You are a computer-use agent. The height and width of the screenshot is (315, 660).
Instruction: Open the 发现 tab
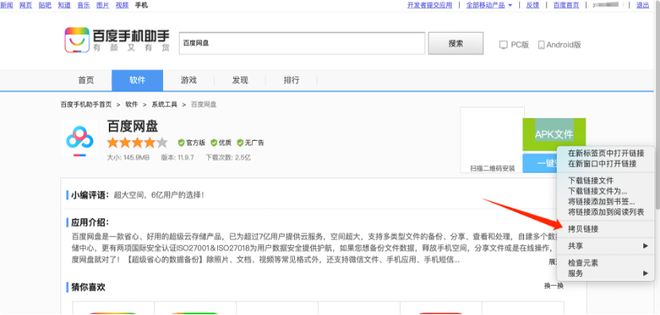click(x=240, y=80)
